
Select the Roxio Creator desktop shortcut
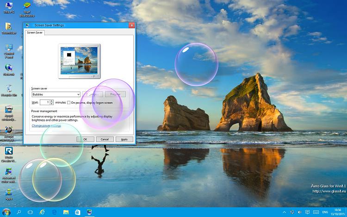(x=9, y=155)
